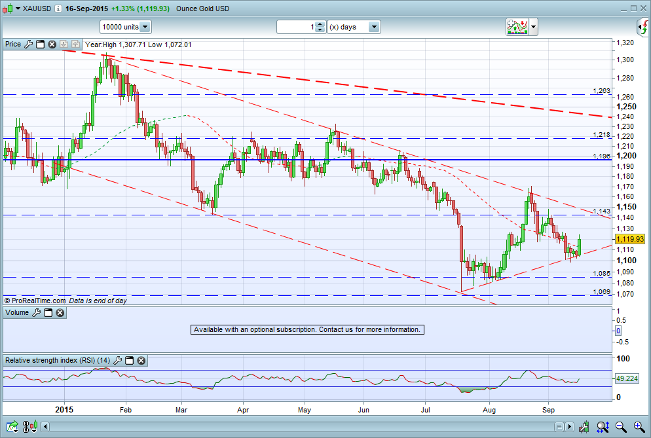Maximize the RSI panel
Viewport: 651px width, 438px height.
coord(130,360)
